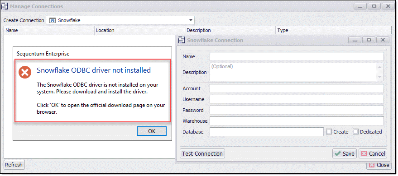Click the red X icon on Cancel

pos(364,154)
